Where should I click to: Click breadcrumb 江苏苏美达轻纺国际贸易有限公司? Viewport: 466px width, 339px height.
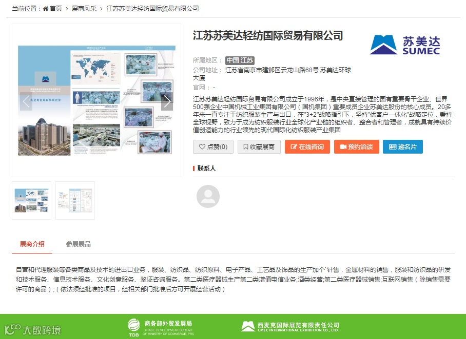coord(152,9)
